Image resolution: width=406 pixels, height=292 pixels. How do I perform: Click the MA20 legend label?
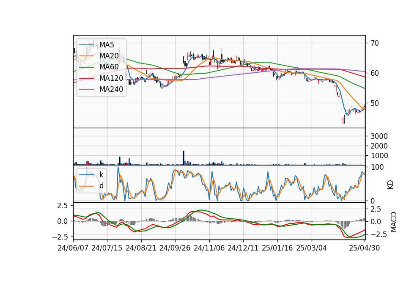coord(109,56)
